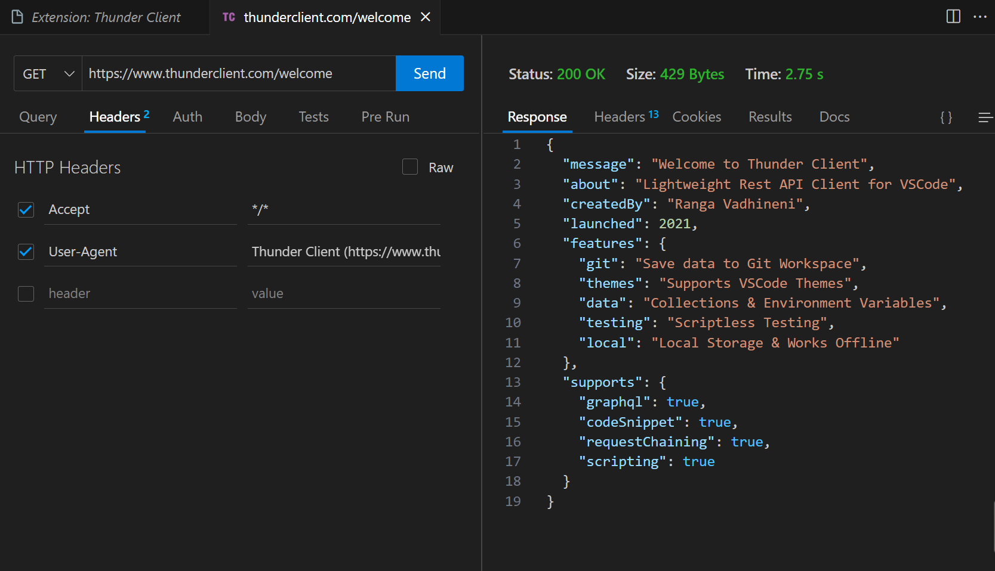Open response Headers tab with 13 badge
The height and width of the screenshot is (571, 995).
pos(626,117)
